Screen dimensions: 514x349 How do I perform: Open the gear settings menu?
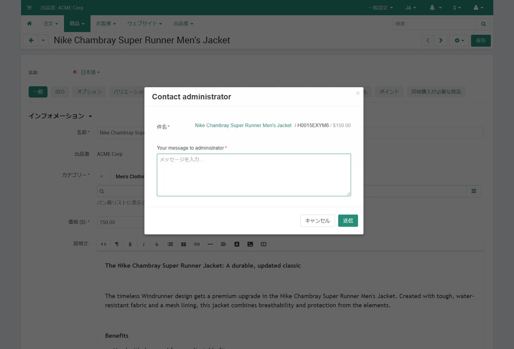pyautogui.click(x=459, y=40)
